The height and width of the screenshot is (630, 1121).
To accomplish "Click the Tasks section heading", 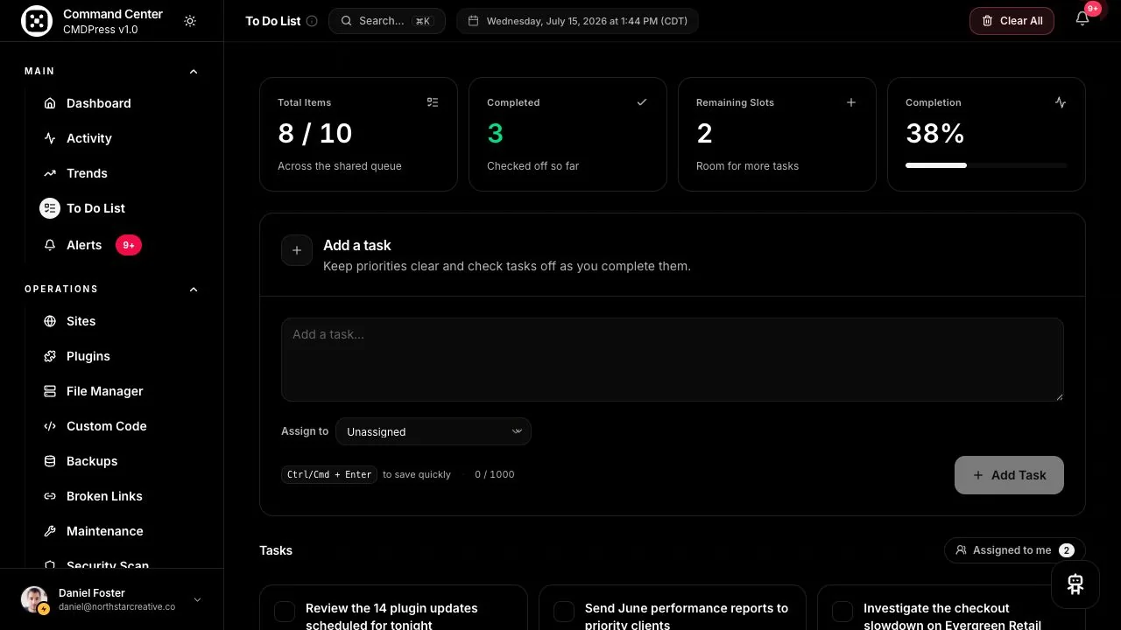I will (276, 550).
